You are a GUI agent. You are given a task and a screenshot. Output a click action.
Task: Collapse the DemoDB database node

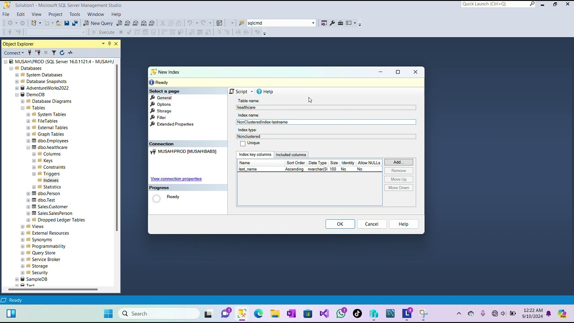17,95
